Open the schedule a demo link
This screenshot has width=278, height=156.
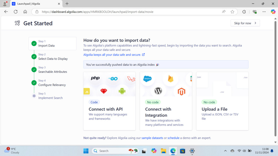pos(173,138)
